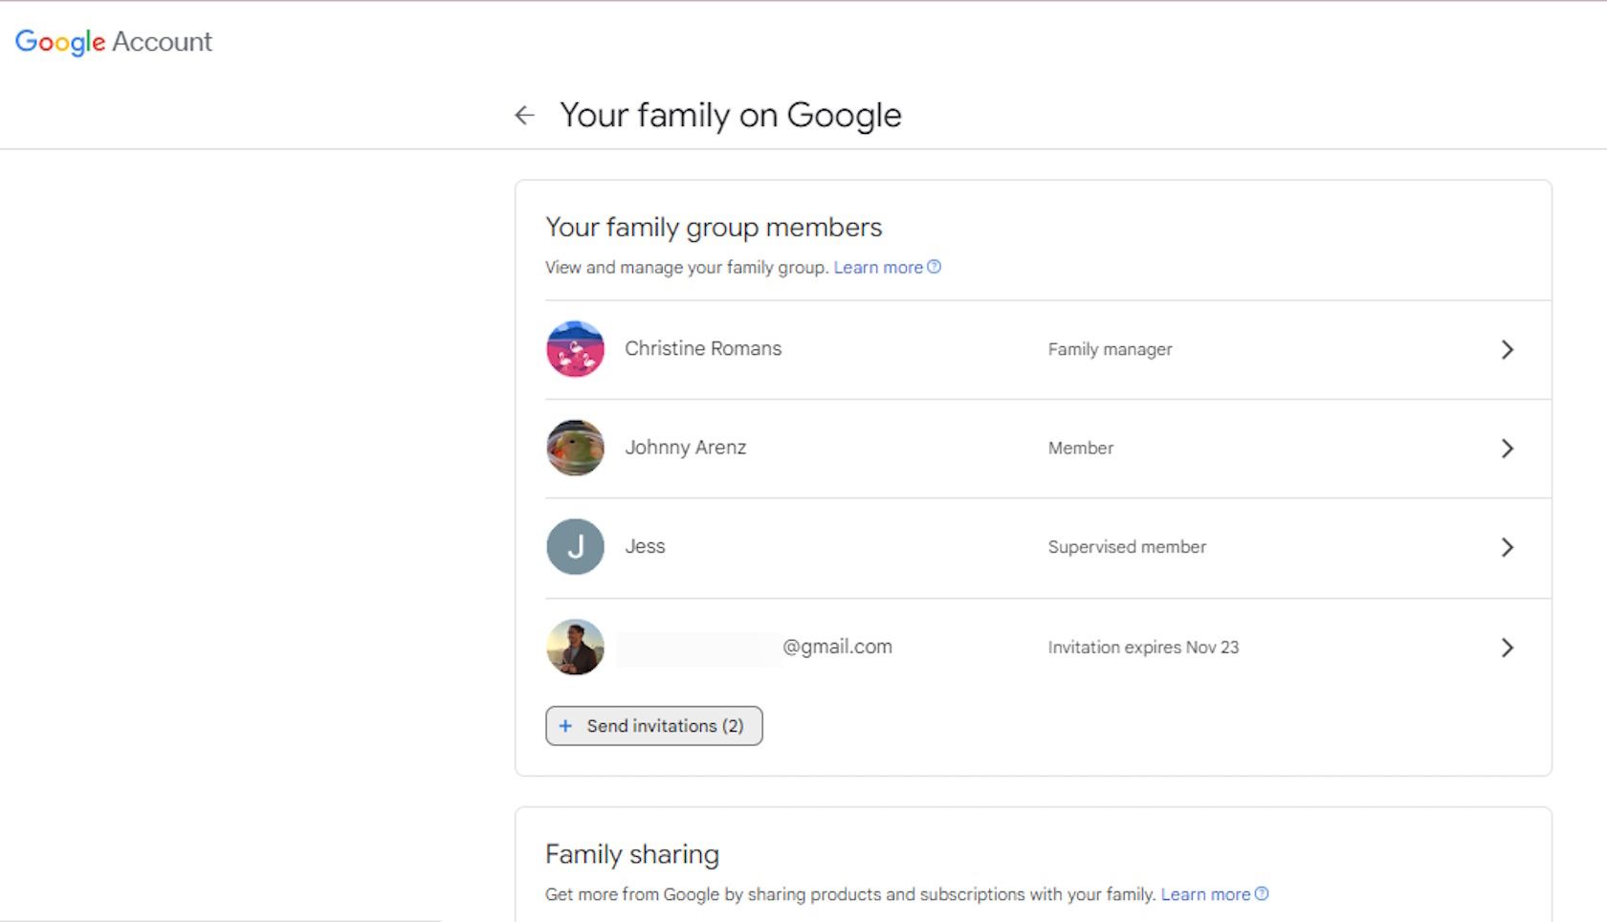This screenshot has width=1607, height=922.
Task: Click Johnny Arenz's bird avatar
Action: [575, 448]
